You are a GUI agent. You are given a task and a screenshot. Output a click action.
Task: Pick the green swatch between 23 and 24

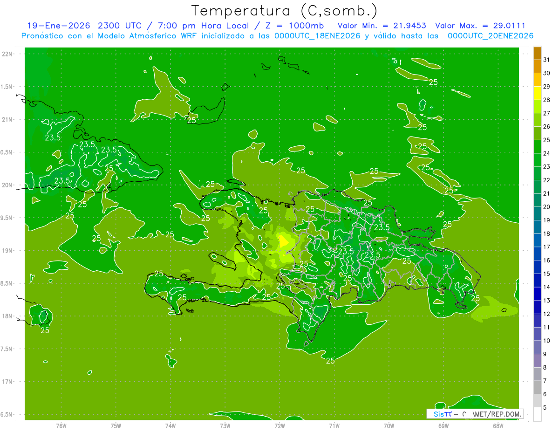click(x=537, y=160)
